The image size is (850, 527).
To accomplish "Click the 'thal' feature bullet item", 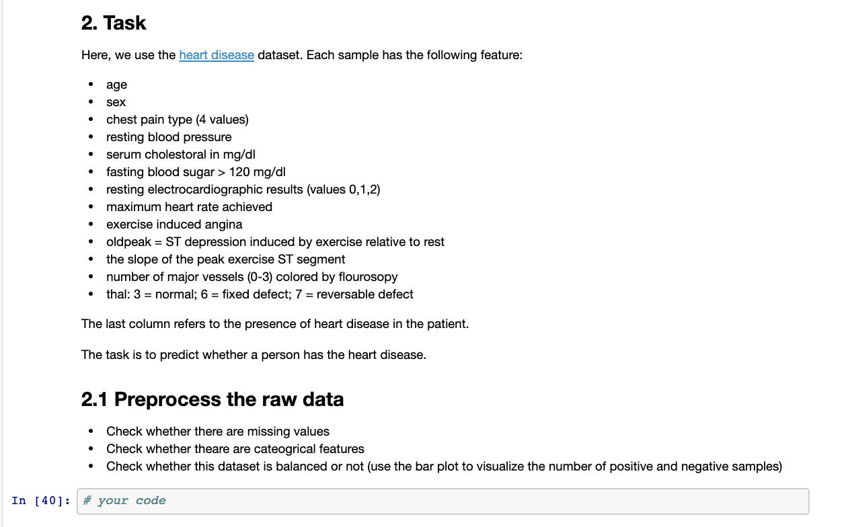I will [x=260, y=294].
